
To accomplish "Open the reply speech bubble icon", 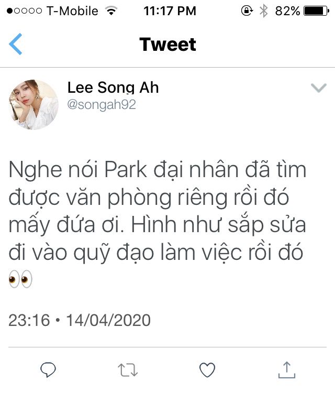I will tap(48, 370).
